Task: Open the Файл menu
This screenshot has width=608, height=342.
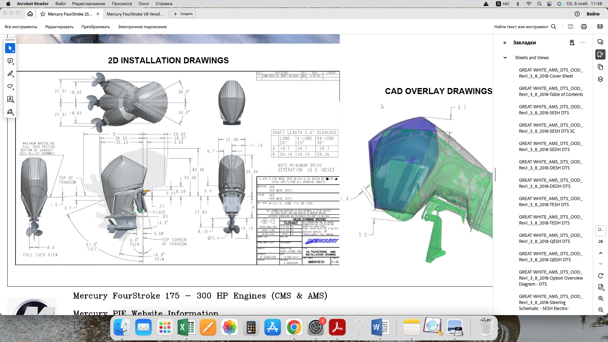Action: click(60, 4)
